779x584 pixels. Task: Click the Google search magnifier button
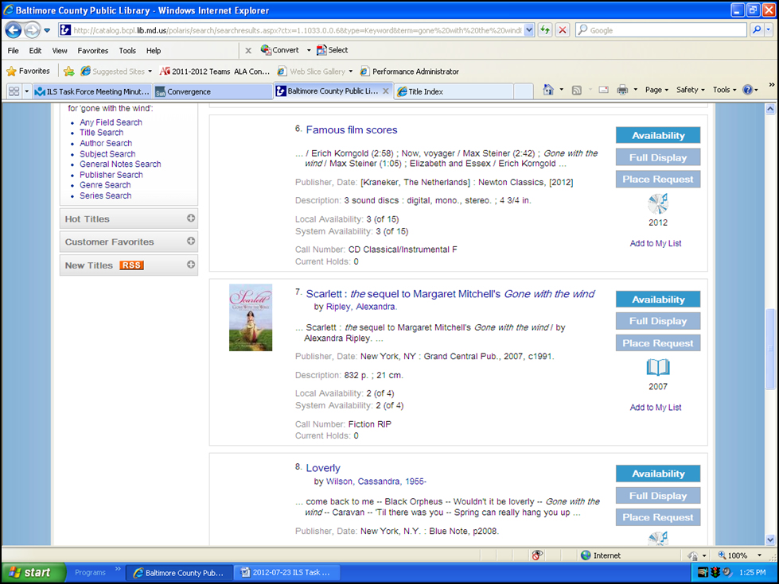point(757,29)
